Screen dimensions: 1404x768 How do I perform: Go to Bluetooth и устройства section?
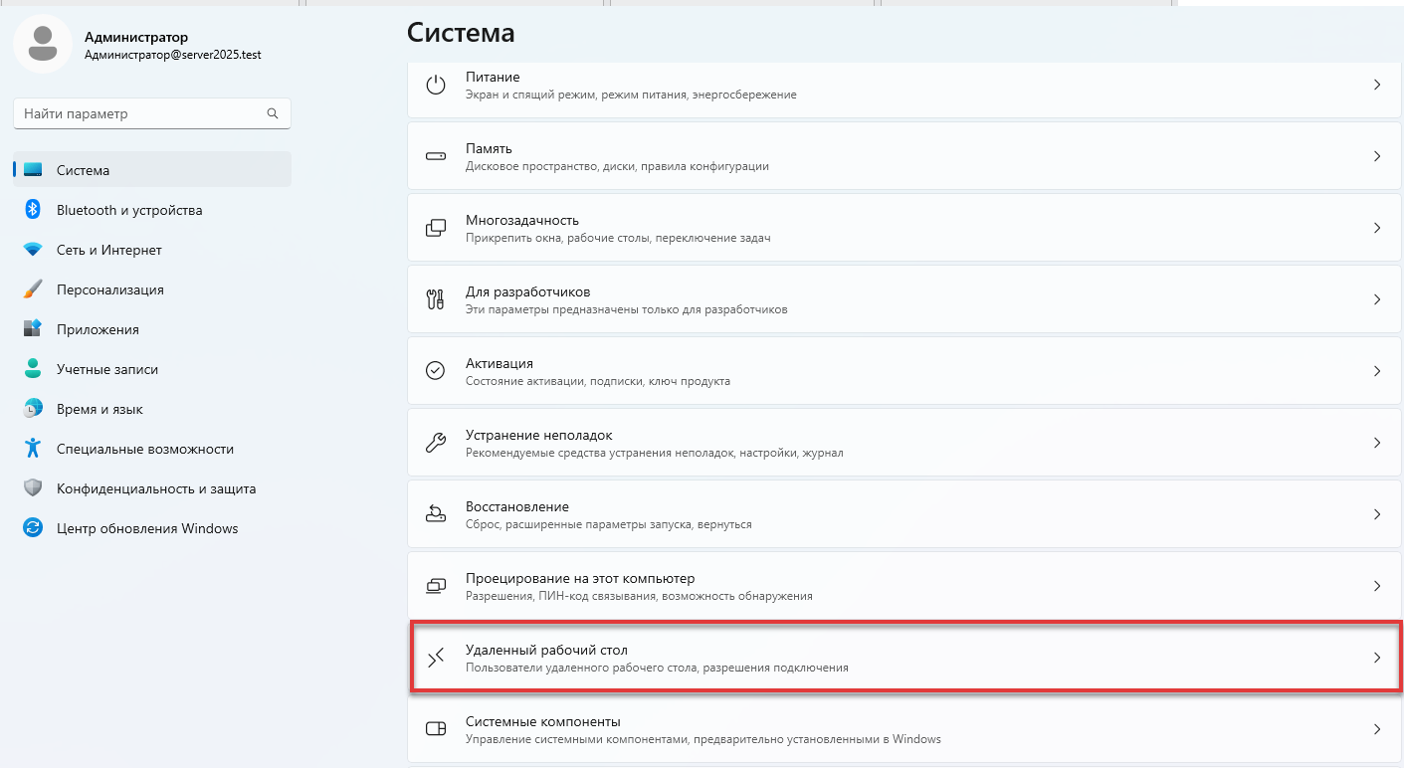[x=152, y=210]
